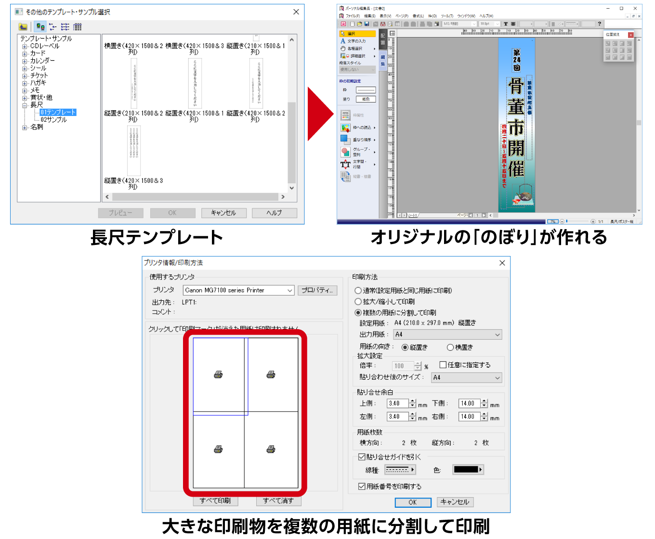Viewport: 655px width, 539px height.
Task: Select the 選択 (selection) tool
Action: pos(354,34)
